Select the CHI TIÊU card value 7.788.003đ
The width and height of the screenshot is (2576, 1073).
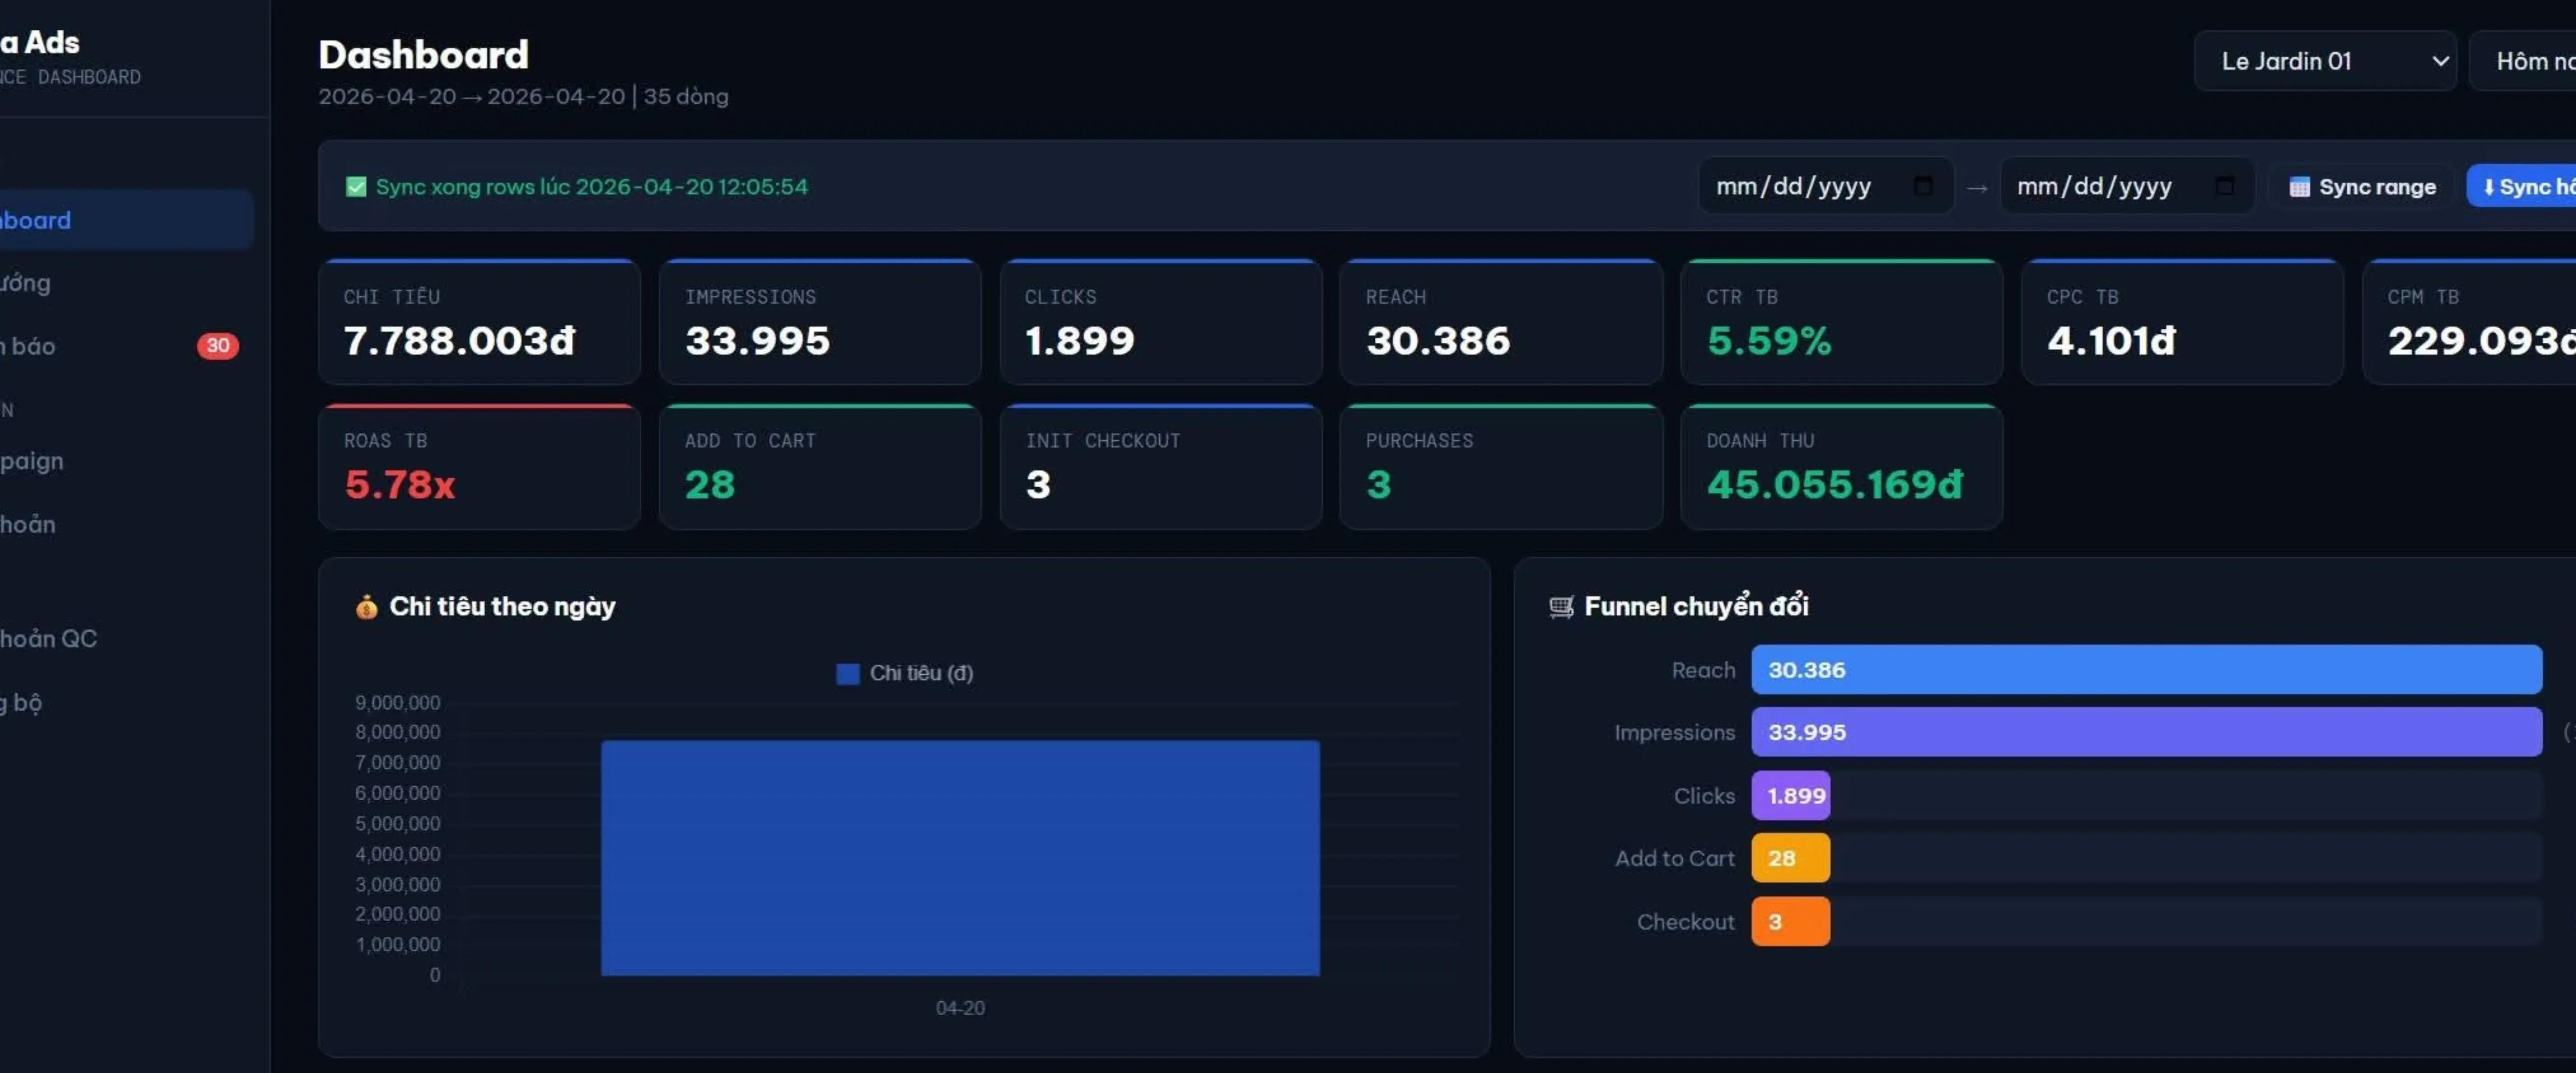point(460,341)
